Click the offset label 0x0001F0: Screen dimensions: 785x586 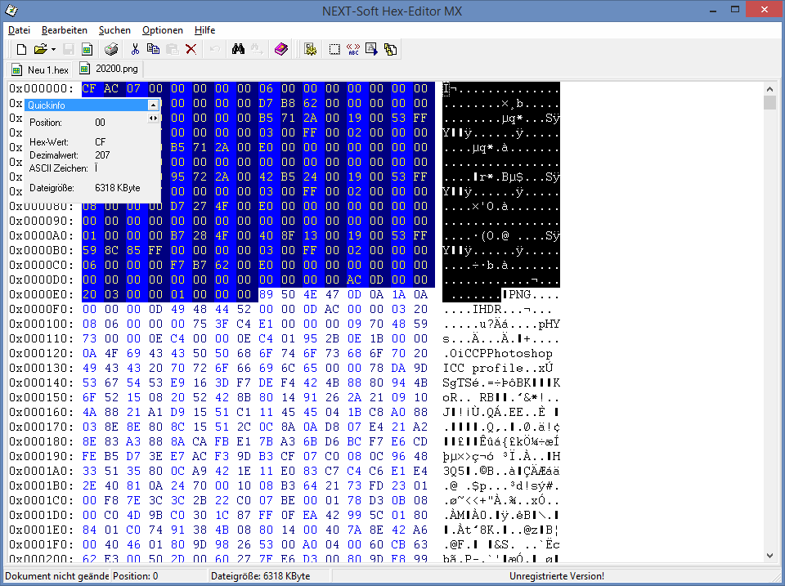[x=42, y=544]
